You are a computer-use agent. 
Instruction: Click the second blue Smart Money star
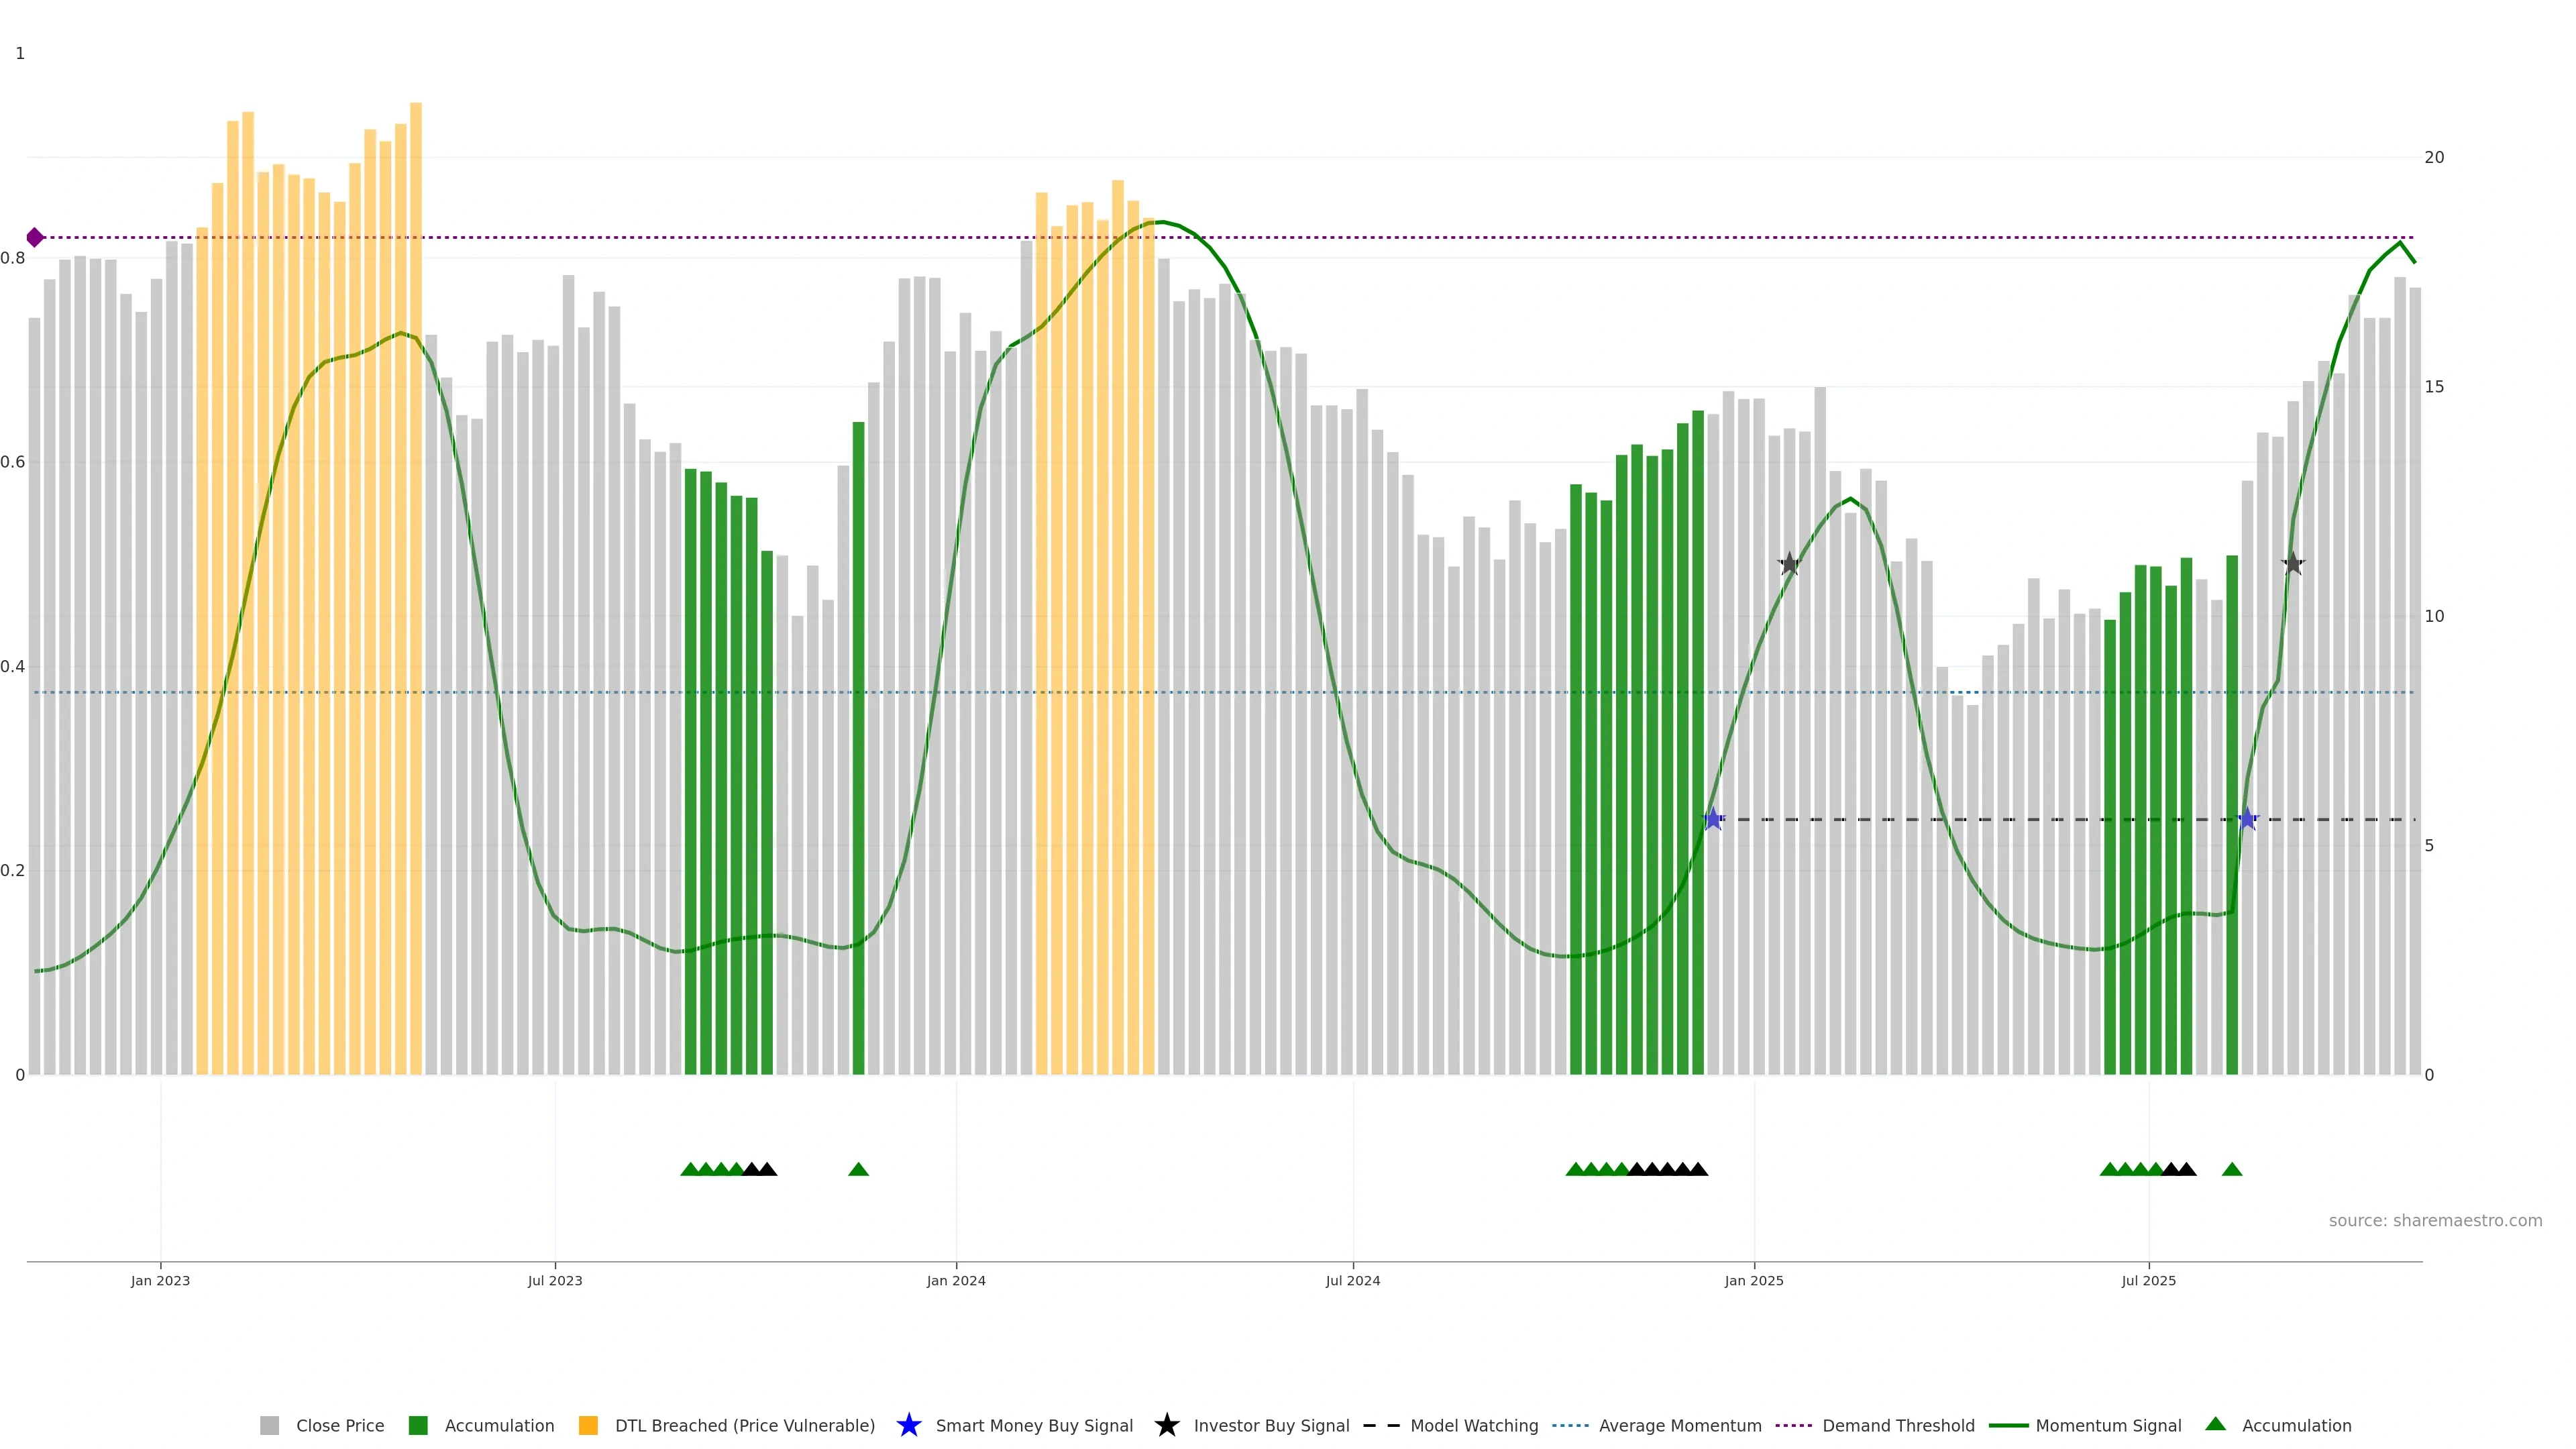click(2247, 819)
